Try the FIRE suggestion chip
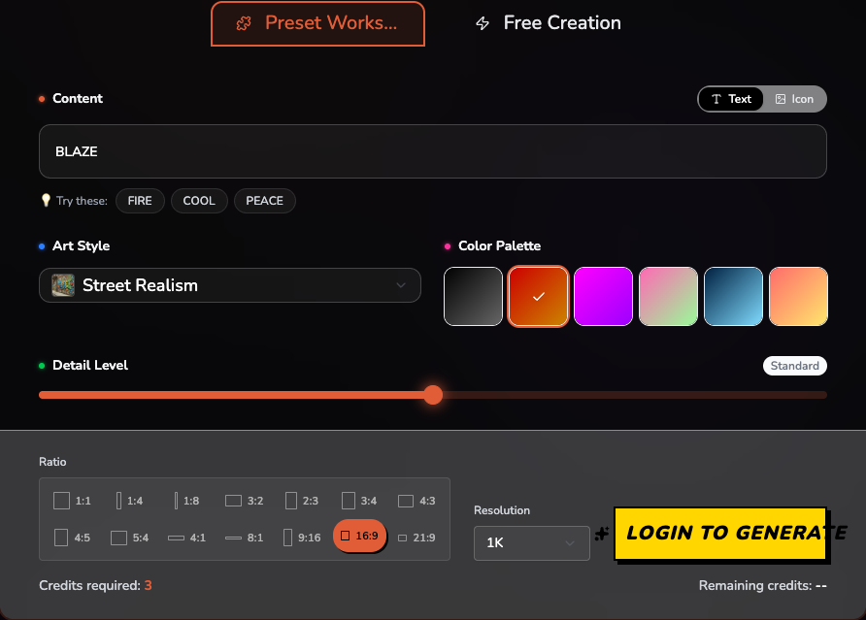 tap(140, 201)
